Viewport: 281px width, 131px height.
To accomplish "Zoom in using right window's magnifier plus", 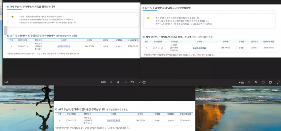I will click(x=256, y=83).
